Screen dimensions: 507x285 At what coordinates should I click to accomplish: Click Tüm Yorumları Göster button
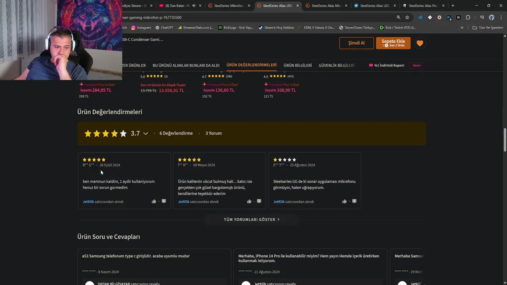click(x=252, y=219)
